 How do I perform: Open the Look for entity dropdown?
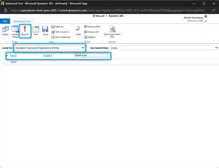[49, 48]
